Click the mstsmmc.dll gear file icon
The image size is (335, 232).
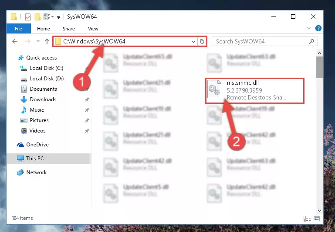[214, 89]
